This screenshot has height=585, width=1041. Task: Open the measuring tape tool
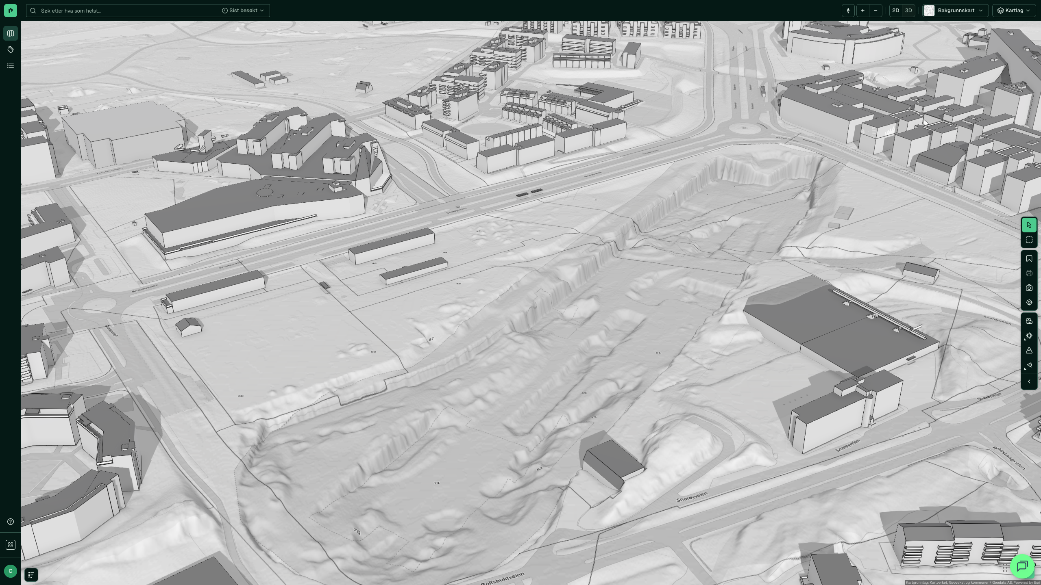pos(1029,321)
